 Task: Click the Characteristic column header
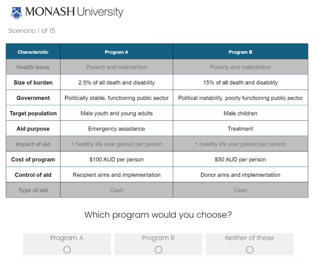coord(33,52)
